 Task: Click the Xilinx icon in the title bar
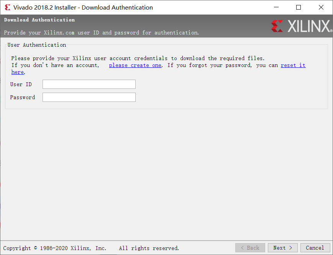pyautogui.click(x=7, y=7)
